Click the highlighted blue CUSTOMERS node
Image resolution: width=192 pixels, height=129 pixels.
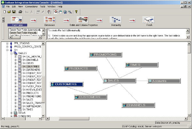pyautogui.click(x=67, y=84)
